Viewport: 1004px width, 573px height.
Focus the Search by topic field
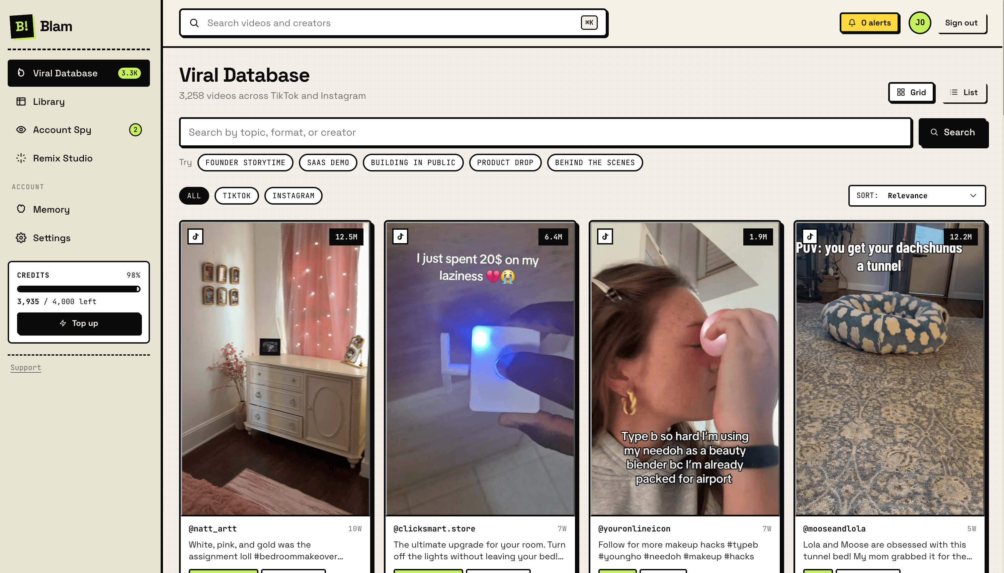546,132
